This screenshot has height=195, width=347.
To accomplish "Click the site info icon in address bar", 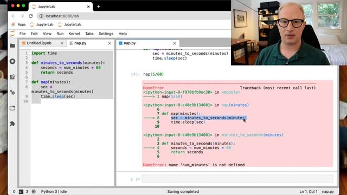I will (41, 16).
